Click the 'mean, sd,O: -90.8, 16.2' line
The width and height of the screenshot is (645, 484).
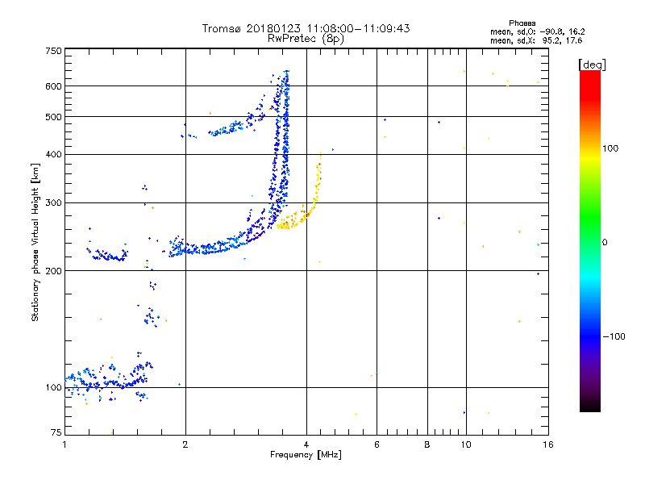pos(537,31)
